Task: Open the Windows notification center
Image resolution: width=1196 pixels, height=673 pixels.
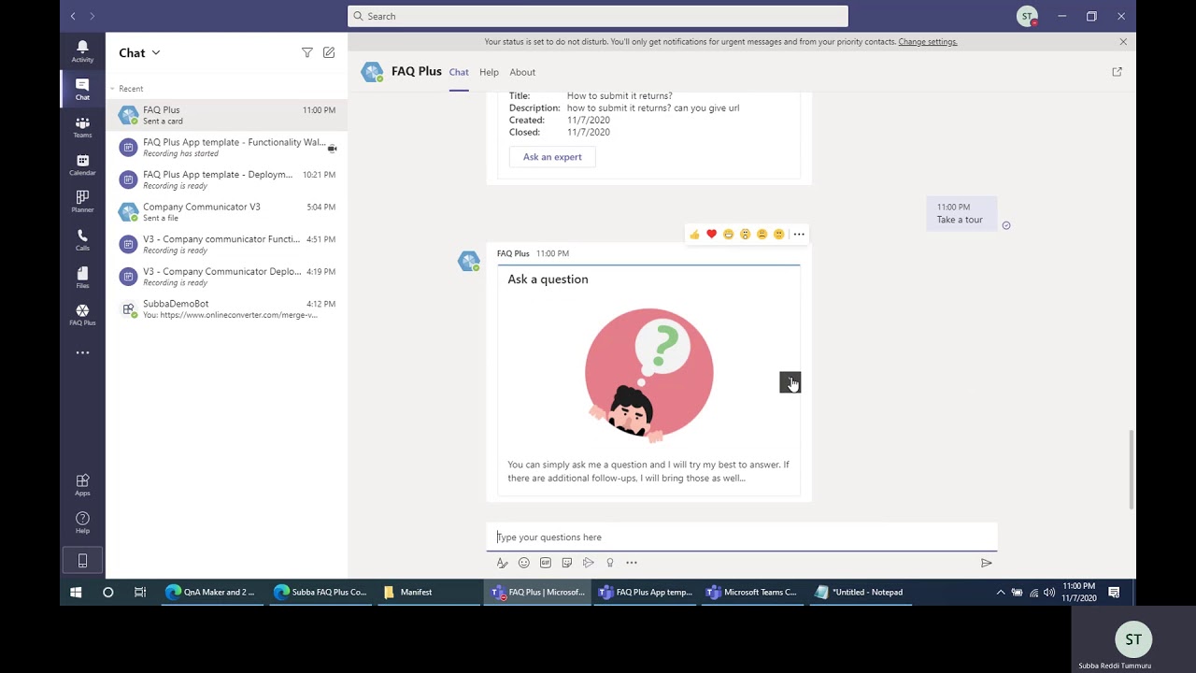Action: coord(1114,592)
